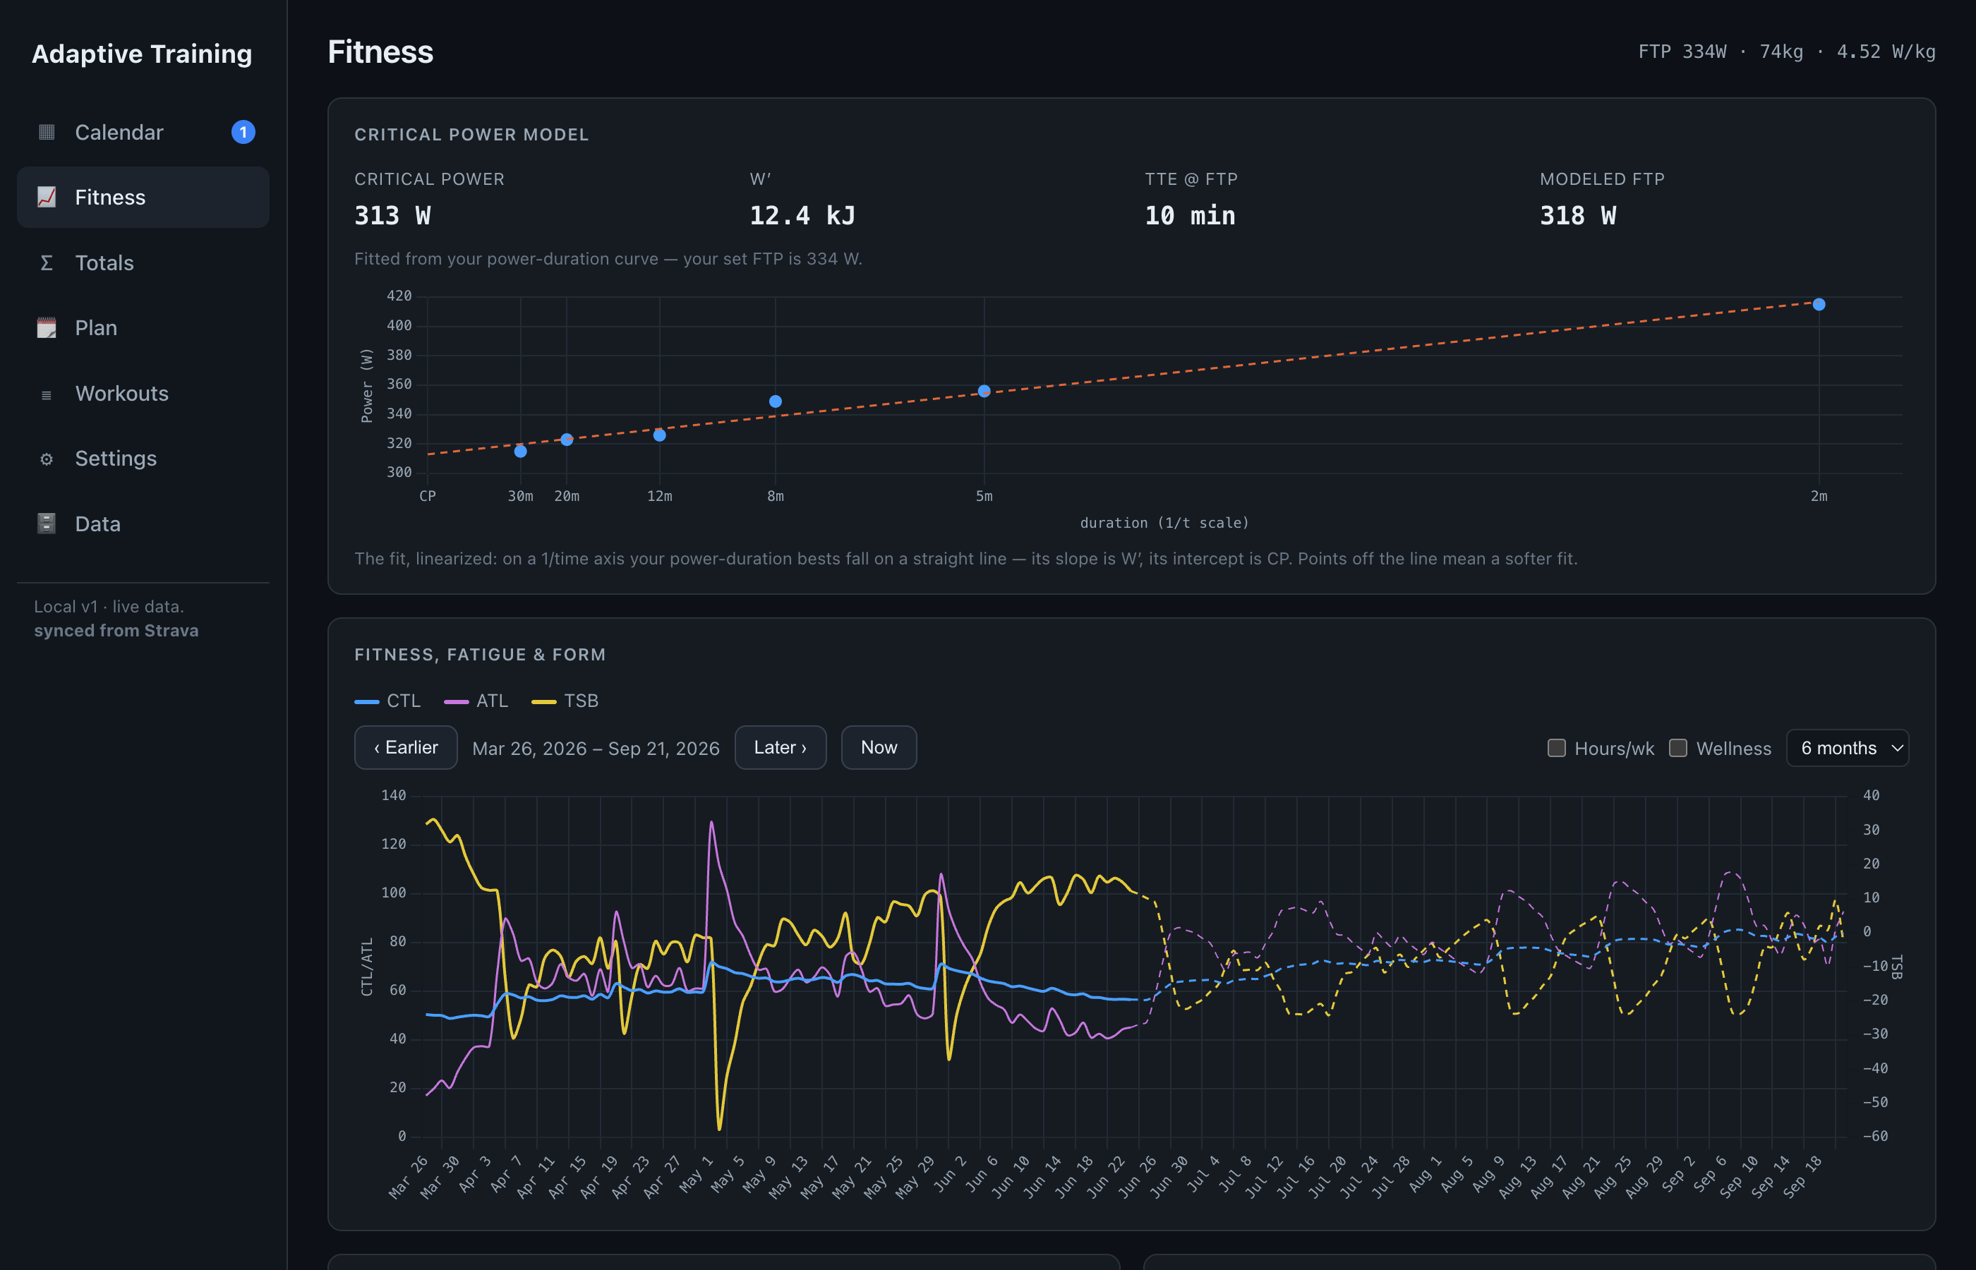This screenshot has height=1270, width=1976.
Task: Click the Earlier date range button
Action: (406, 747)
